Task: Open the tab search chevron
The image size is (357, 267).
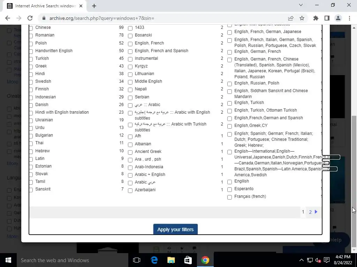Action: (x=301, y=5)
